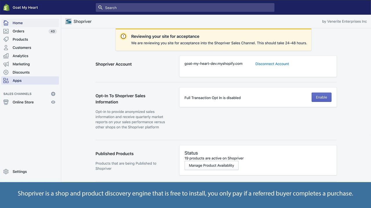Click the Analytics bar chart icon
The height and width of the screenshot is (208, 371).
pyautogui.click(x=6, y=56)
